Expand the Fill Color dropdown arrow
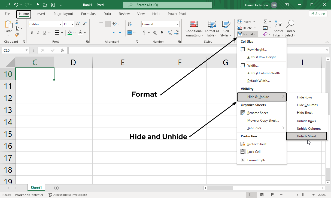This screenshot has width=331, height=198. [74, 33]
